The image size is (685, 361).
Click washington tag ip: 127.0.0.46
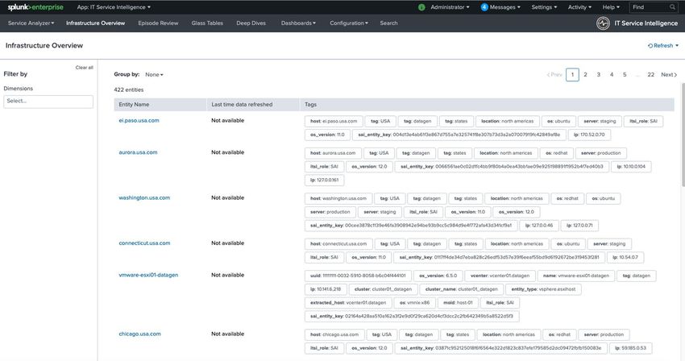[539, 226]
